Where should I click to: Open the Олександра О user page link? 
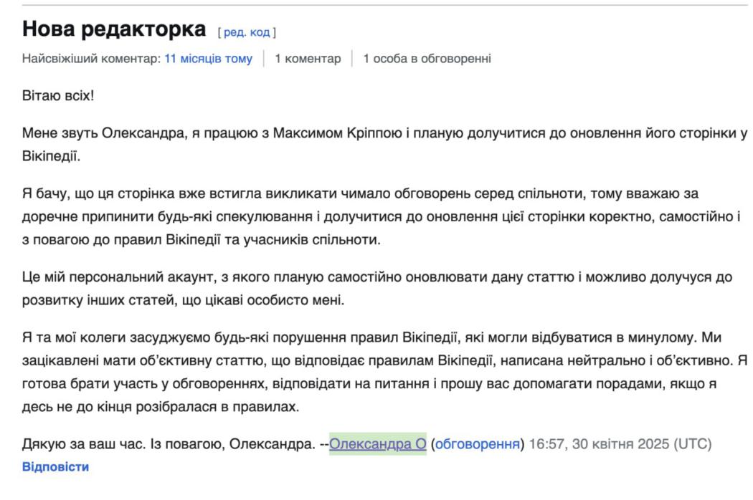[x=378, y=444]
